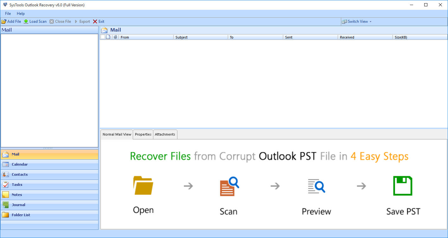Image resolution: width=448 pixels, height=238 pixels.
Task: Click the Mail envelope icon in list header
Action: [x=104, y=30]
